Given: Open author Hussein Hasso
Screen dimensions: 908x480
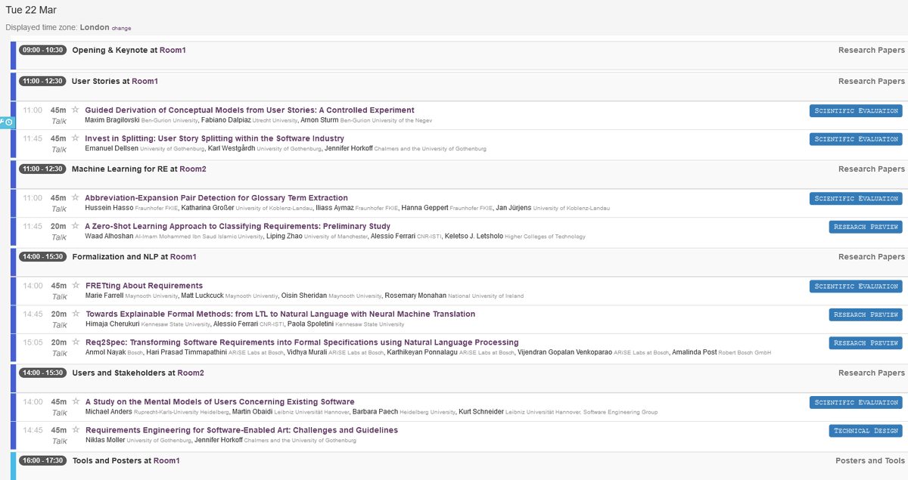Looking at the screenshot, I should pyautogui.click(x=109, y=208).
